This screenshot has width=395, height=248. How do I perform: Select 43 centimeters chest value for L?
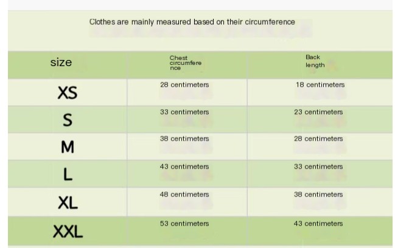(184, 166)
